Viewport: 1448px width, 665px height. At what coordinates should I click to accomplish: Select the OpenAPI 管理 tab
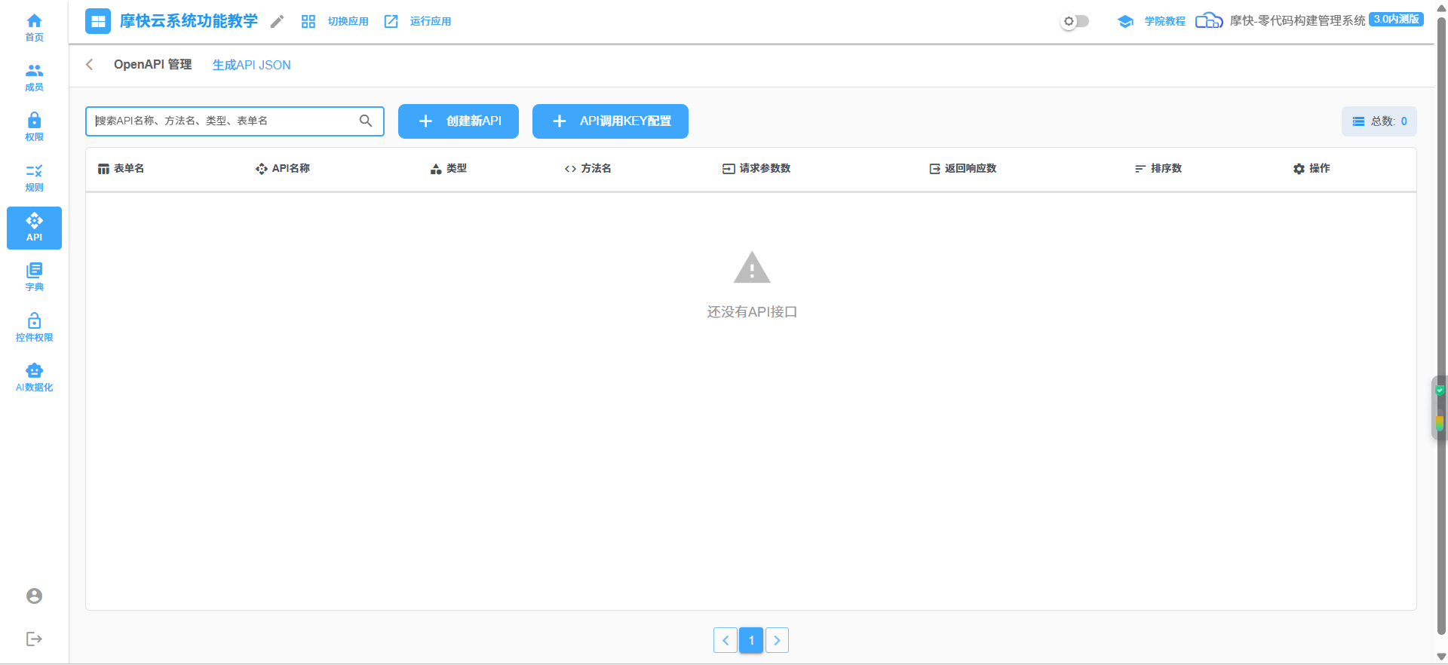coord(153,65)
